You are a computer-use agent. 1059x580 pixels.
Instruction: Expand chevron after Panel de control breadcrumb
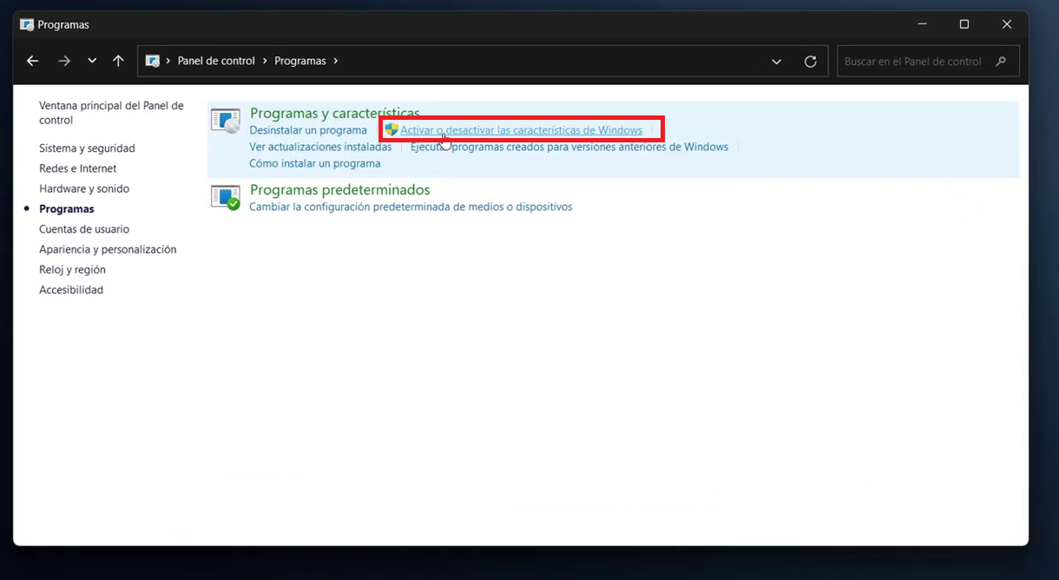[265, 61]
